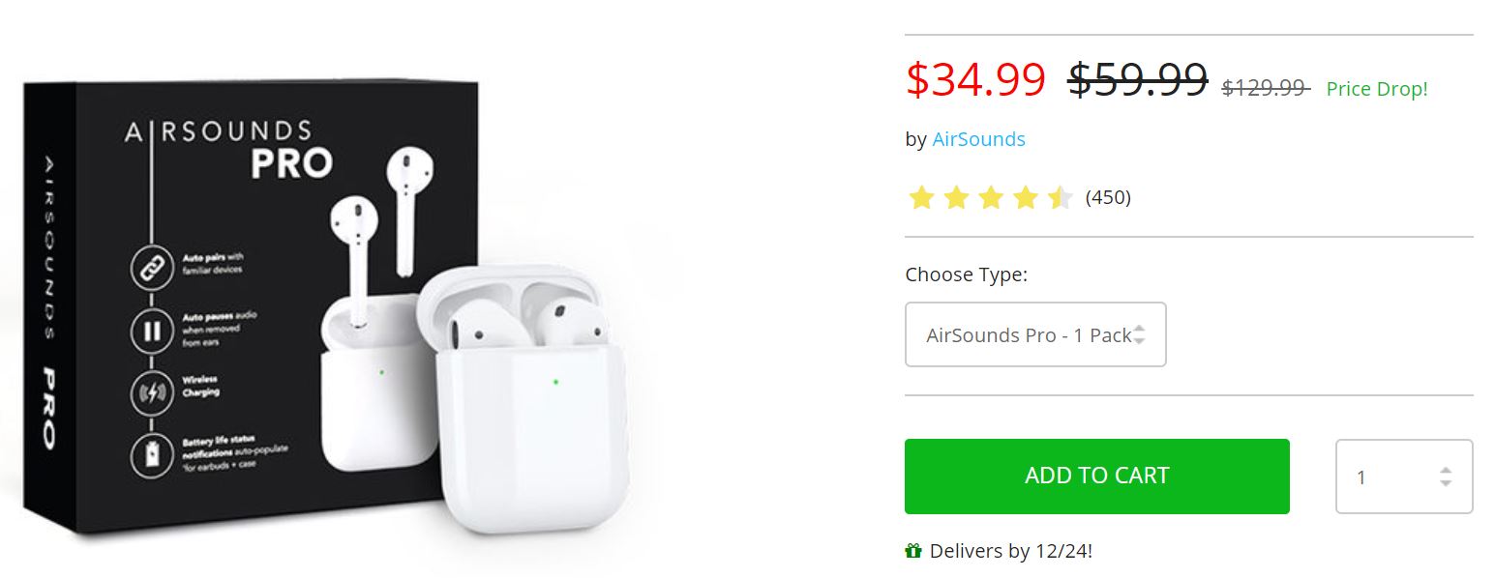This screenshot has height=578, width=1495.
Task: Increase quantity with the up arrow
Action: click(x=1446, y=471)
